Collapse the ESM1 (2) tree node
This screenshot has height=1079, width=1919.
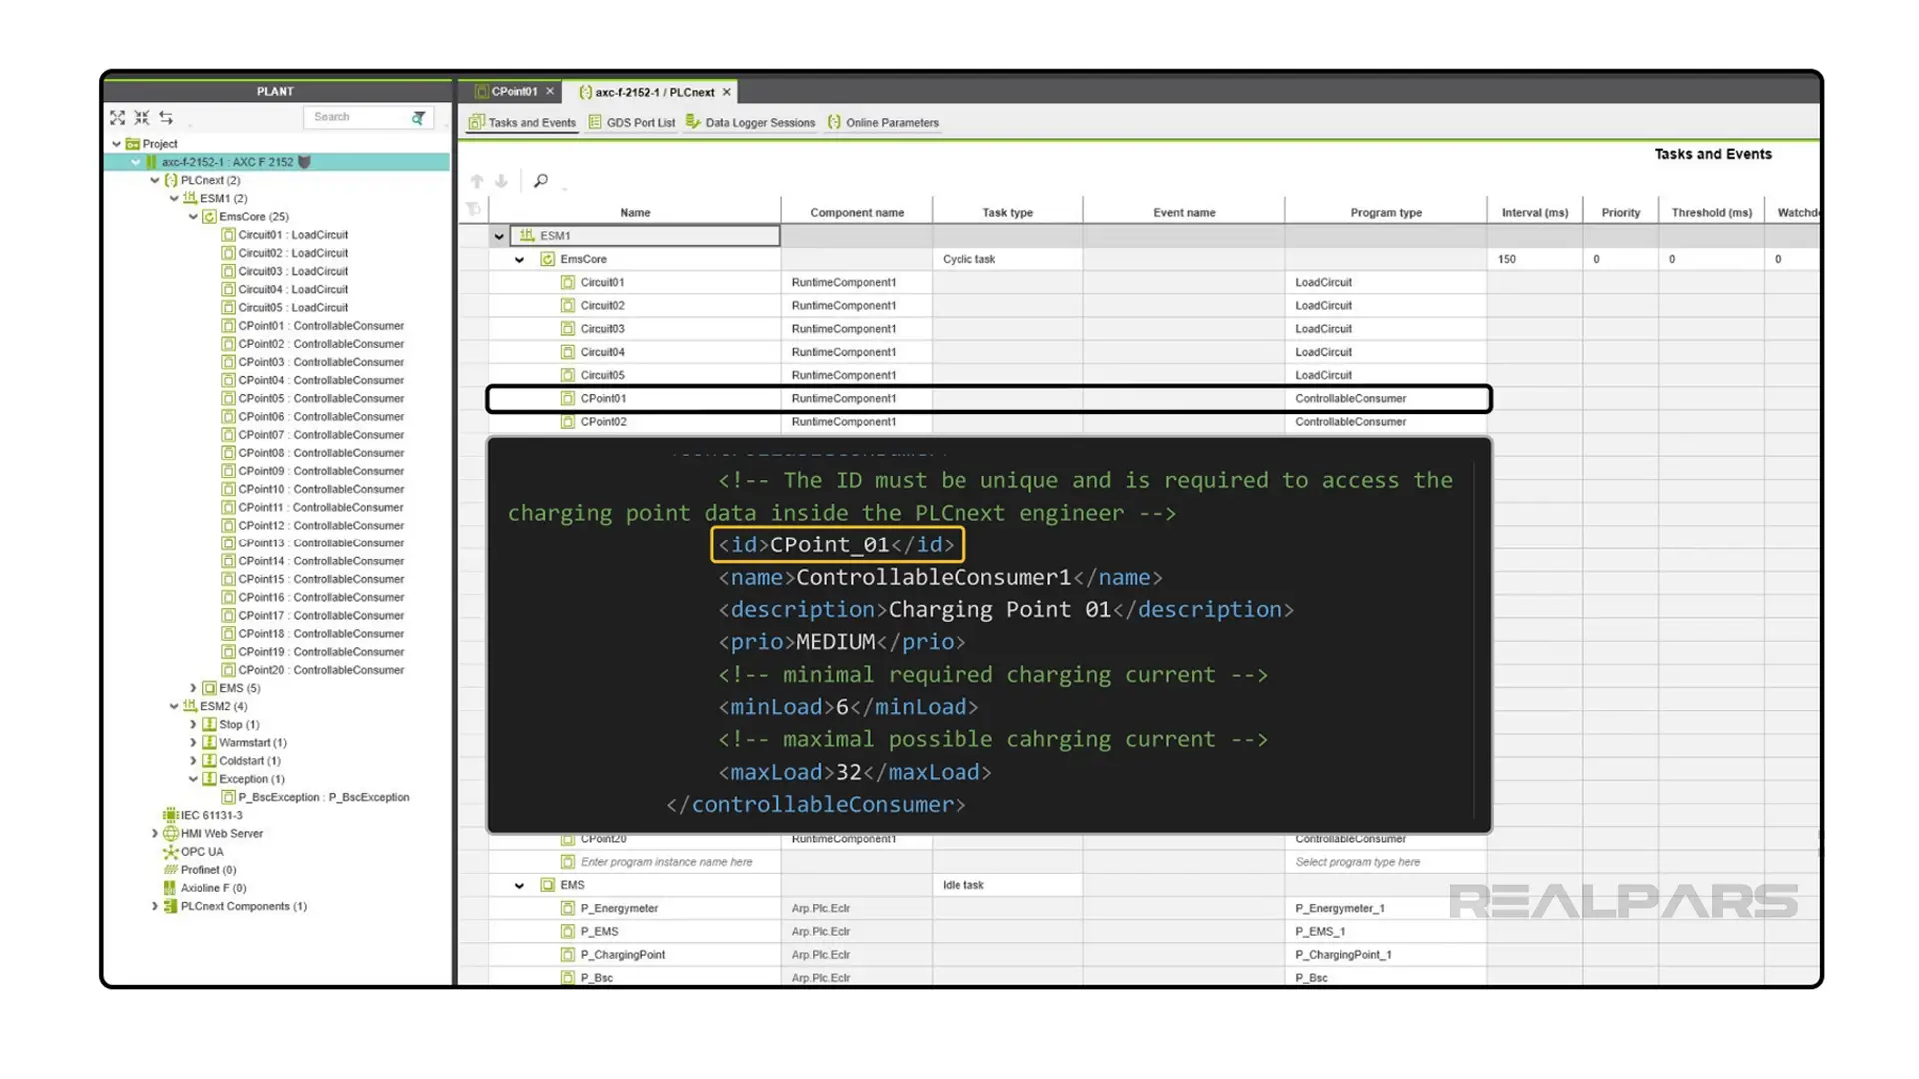[174, 198]
